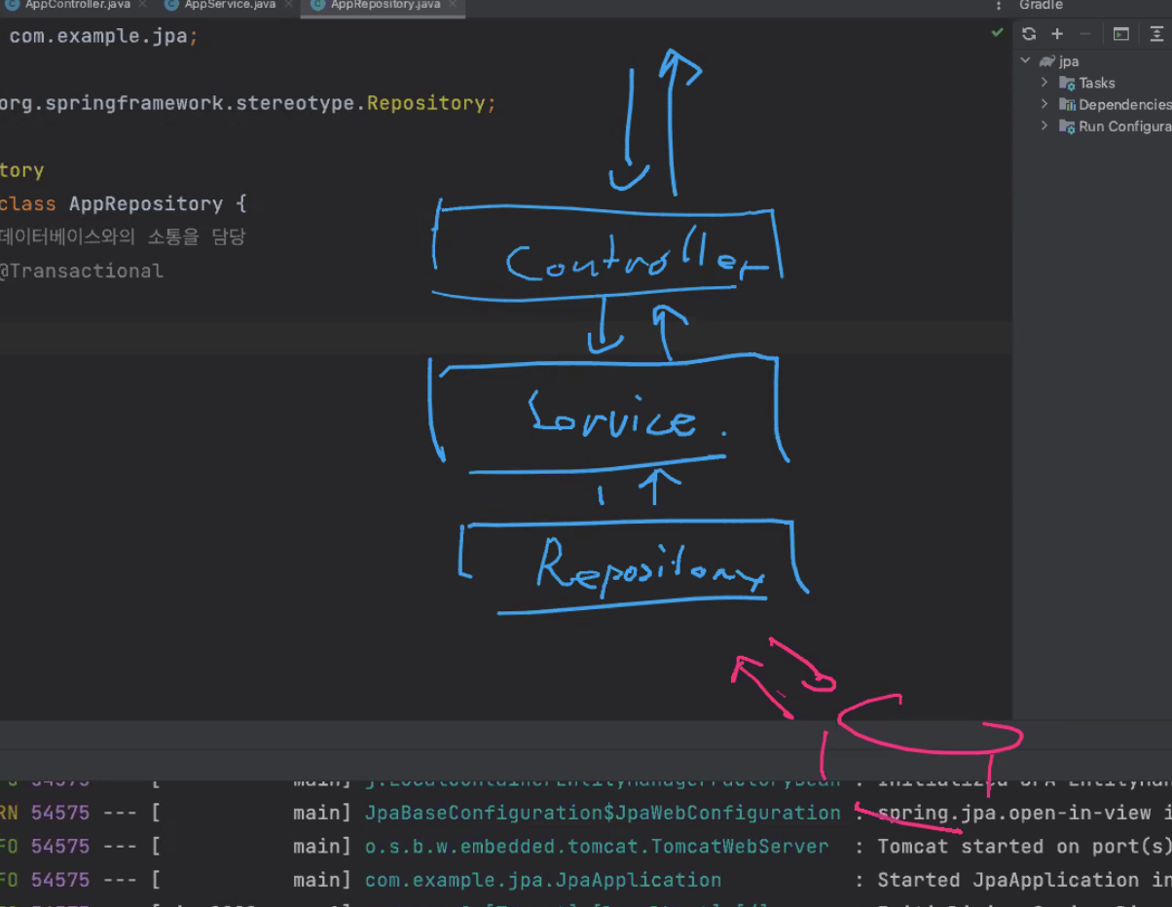Close the AppController.java tab

141,5
